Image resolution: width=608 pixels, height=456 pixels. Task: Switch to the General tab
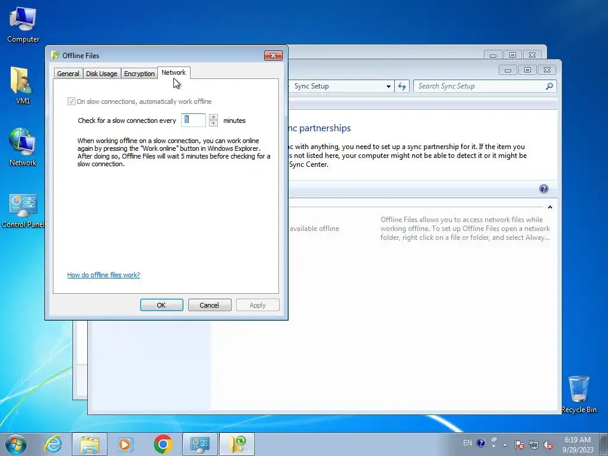[68, 74]
